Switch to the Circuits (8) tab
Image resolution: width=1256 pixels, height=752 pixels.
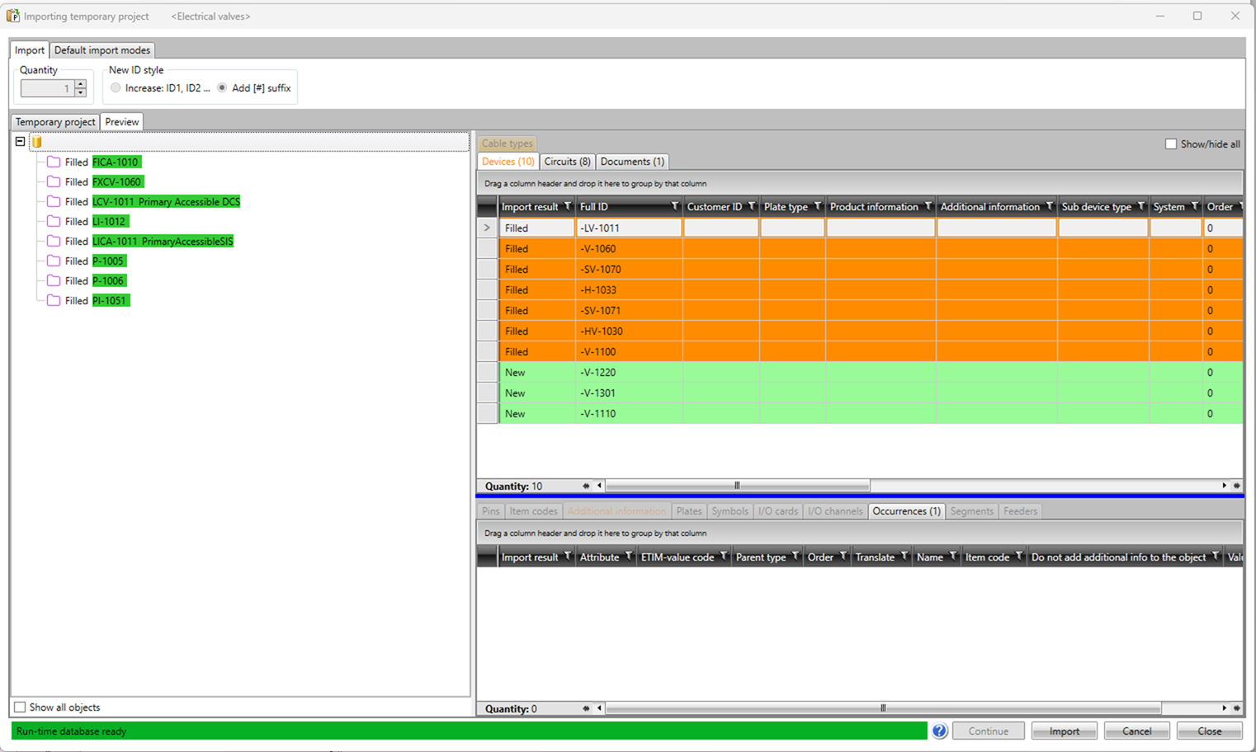[x=567, y=162]
